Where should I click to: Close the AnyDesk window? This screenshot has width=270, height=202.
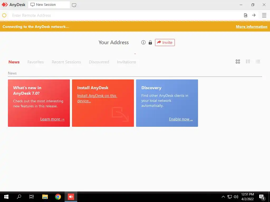point(264,5)
